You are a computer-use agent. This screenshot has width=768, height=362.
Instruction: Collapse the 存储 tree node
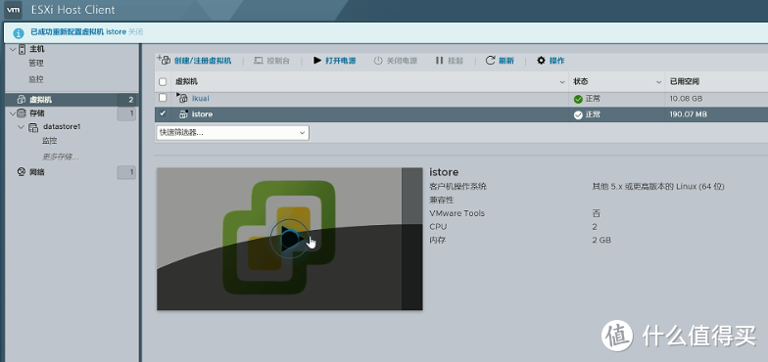point(13,113)
